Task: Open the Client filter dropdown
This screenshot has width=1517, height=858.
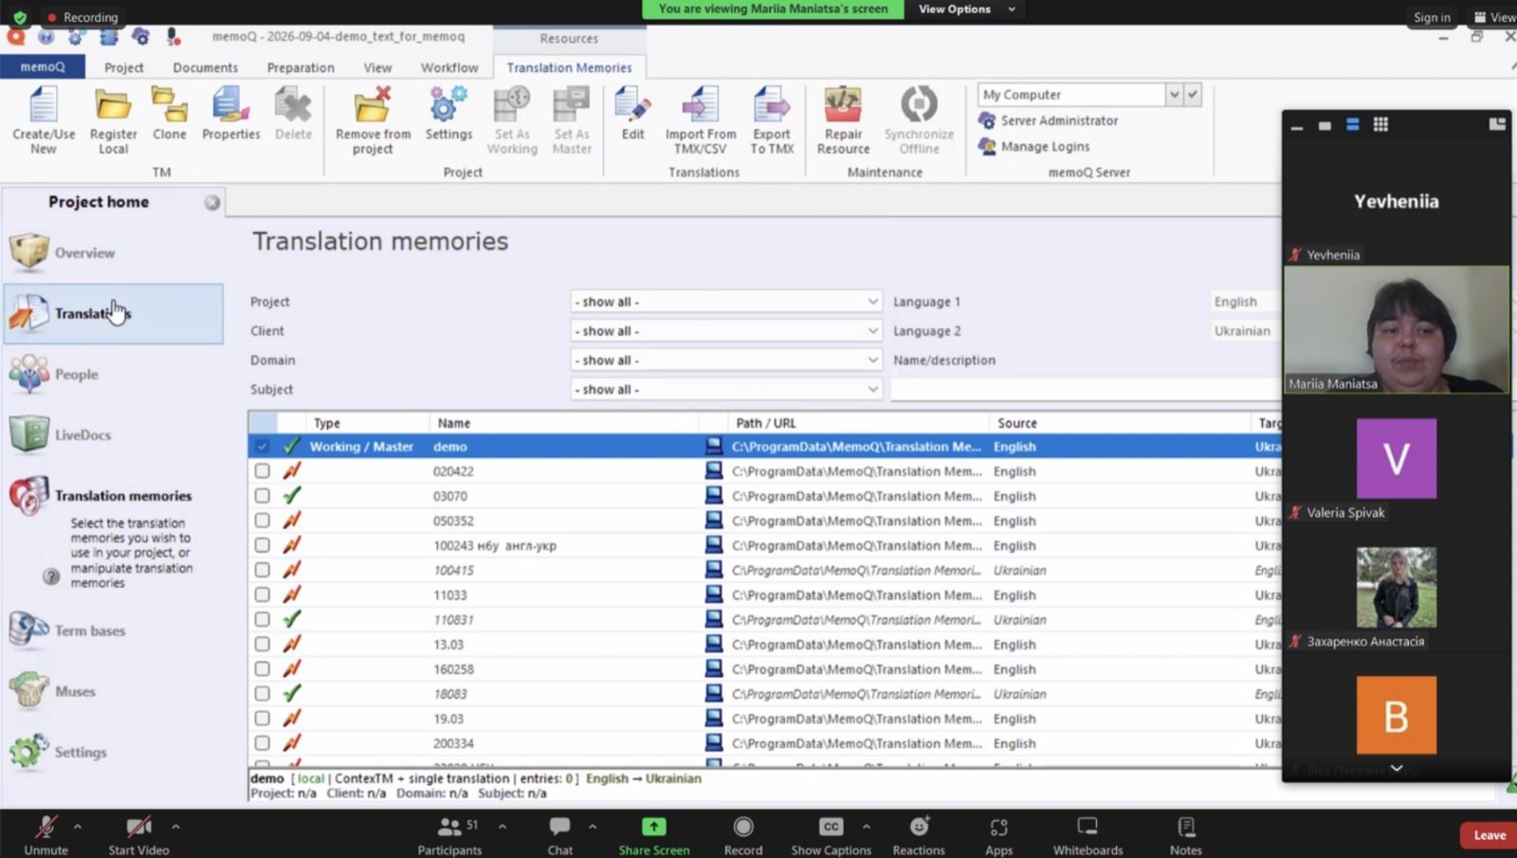Action: tap(726, 331)
